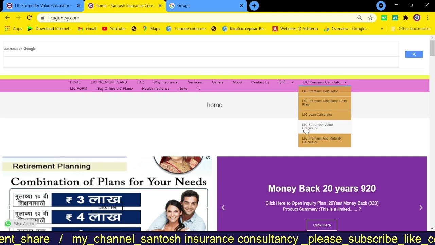
Task: Click the address bar showing licagentsy.com
Action: 199,18
